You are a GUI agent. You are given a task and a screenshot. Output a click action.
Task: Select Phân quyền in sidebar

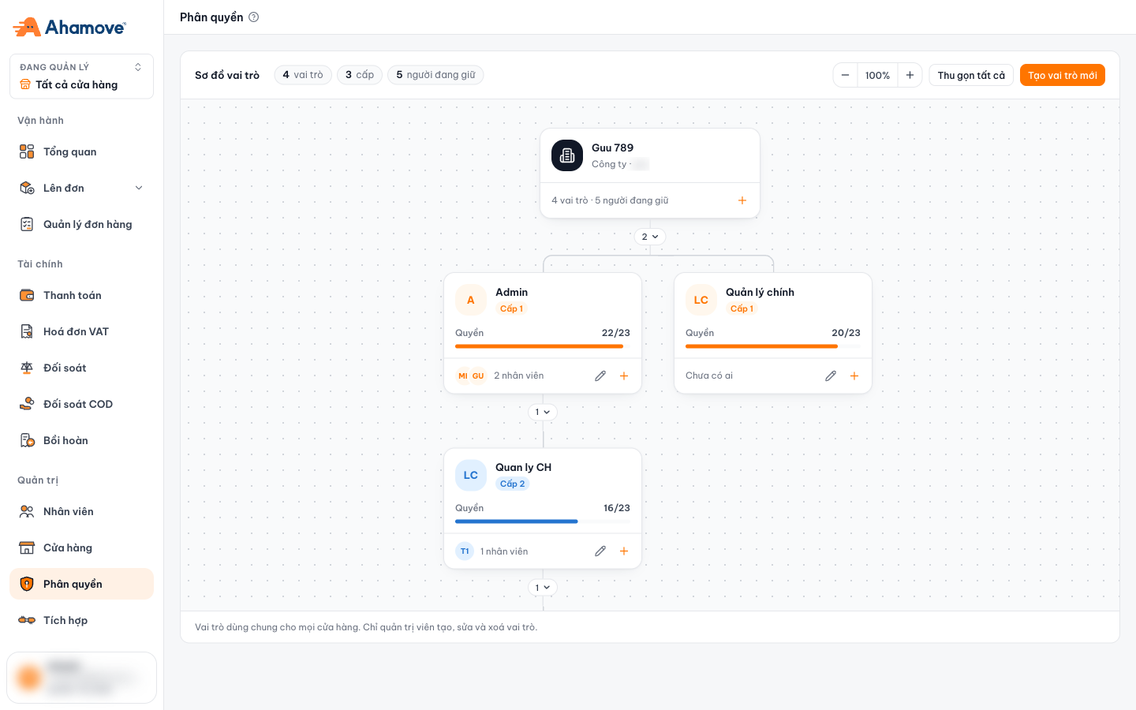[x=81, y=584]
